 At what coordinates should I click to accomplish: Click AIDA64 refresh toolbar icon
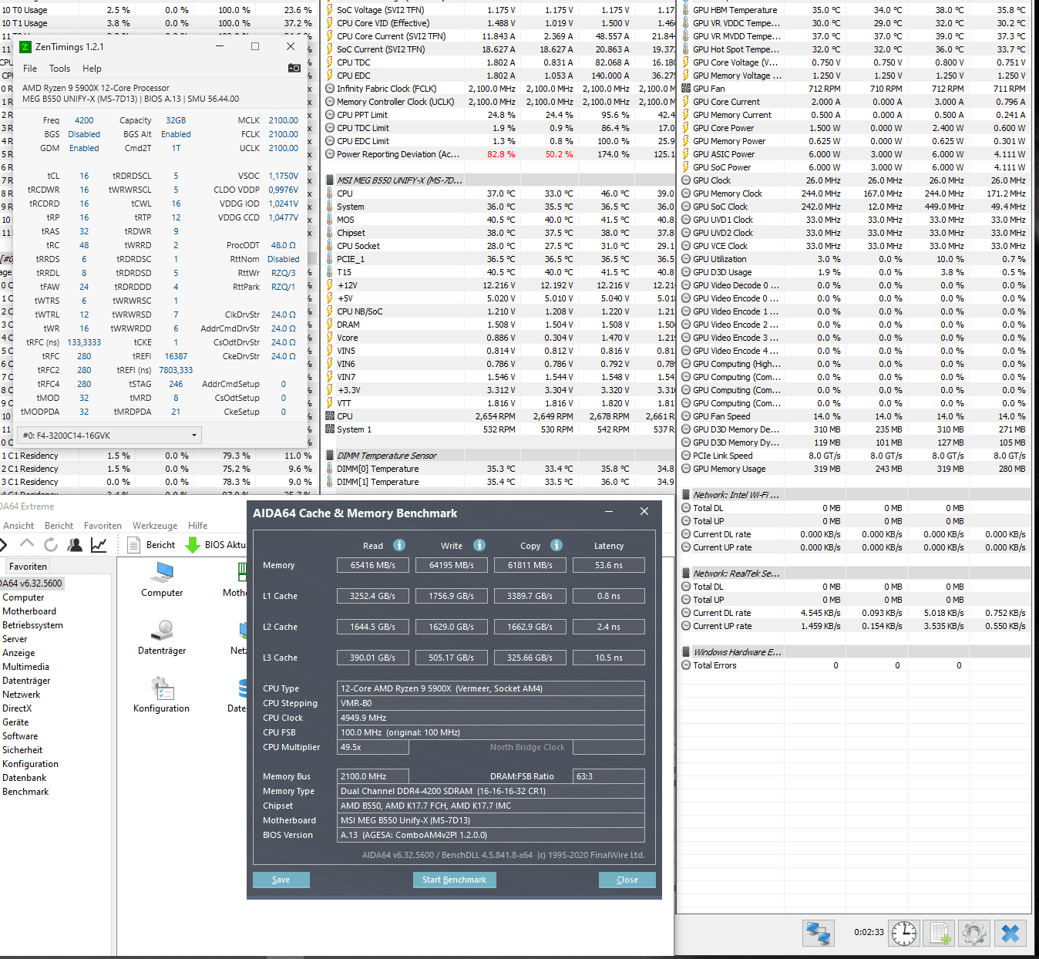(x=51, y=544)
